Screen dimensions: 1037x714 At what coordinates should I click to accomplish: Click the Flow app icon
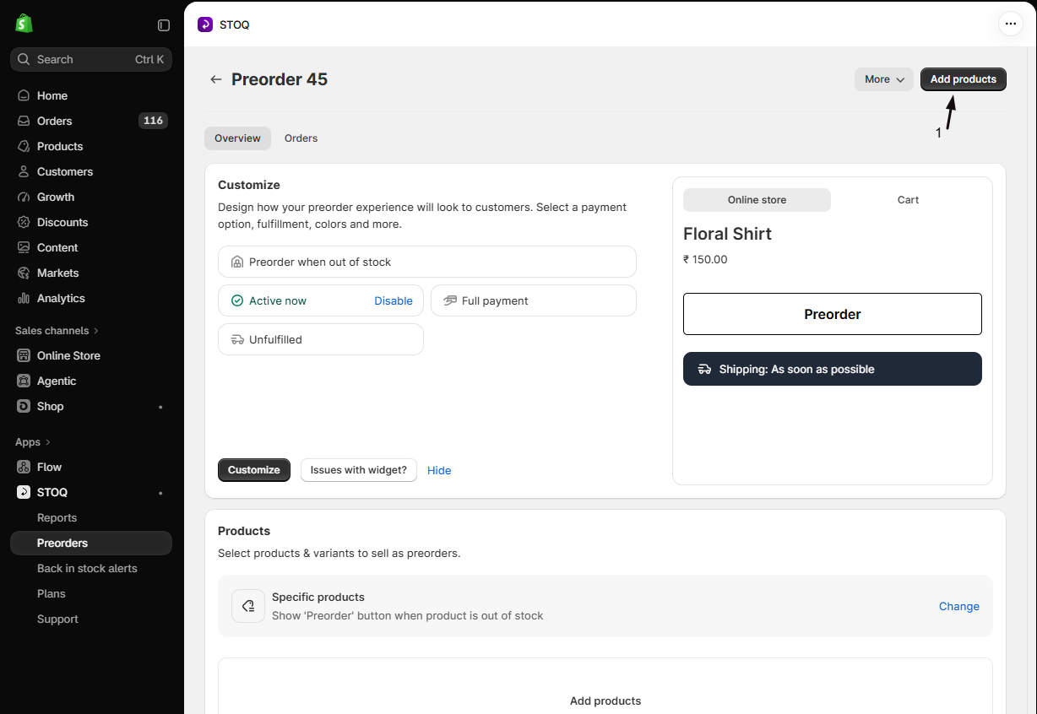point(24,467)
